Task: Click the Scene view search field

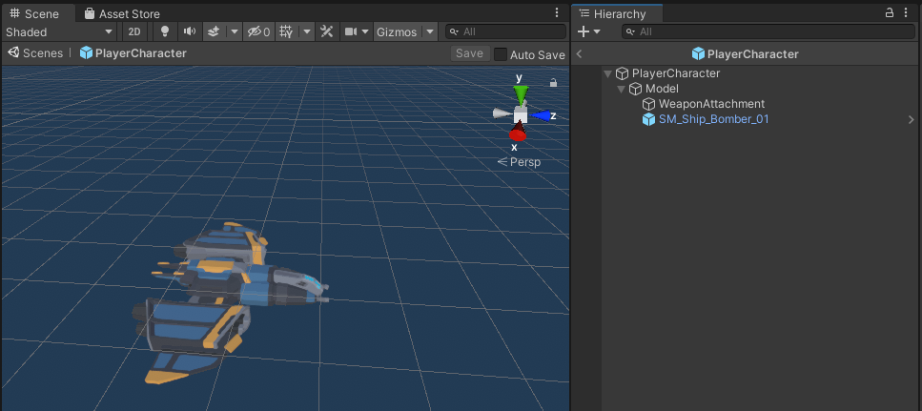Action: pos(505,31)
